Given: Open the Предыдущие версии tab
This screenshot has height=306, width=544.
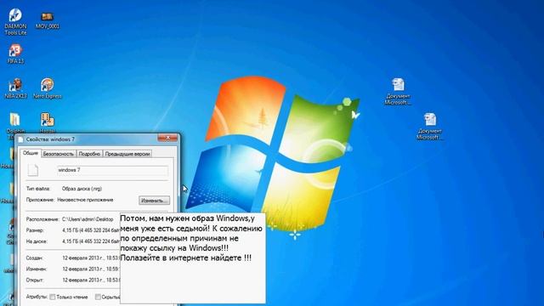Looking at the screenshot, I should point(127,154).
